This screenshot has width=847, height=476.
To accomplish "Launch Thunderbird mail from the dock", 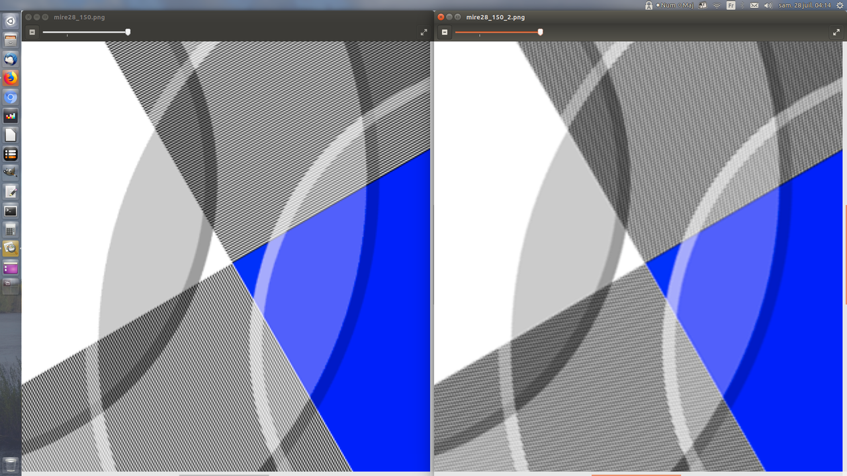I will (x=10, y=59).
